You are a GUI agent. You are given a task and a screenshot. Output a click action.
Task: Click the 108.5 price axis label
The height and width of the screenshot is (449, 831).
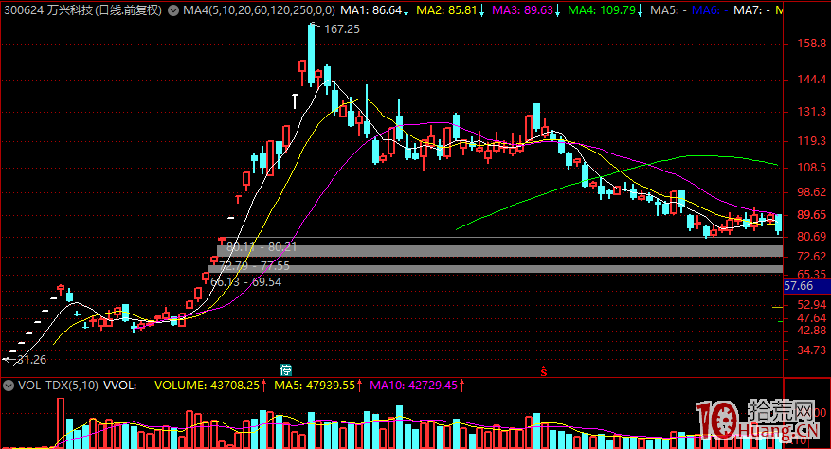(x=811, y=168)
